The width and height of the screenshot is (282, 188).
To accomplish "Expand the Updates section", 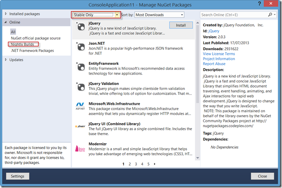I will 6,60.
